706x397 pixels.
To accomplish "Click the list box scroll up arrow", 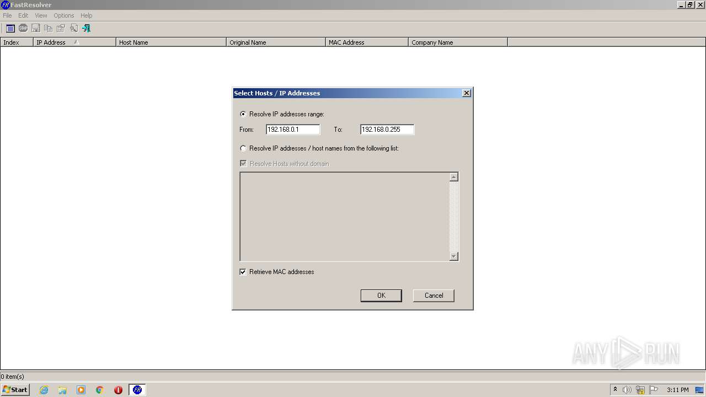I will pos(454,177).
